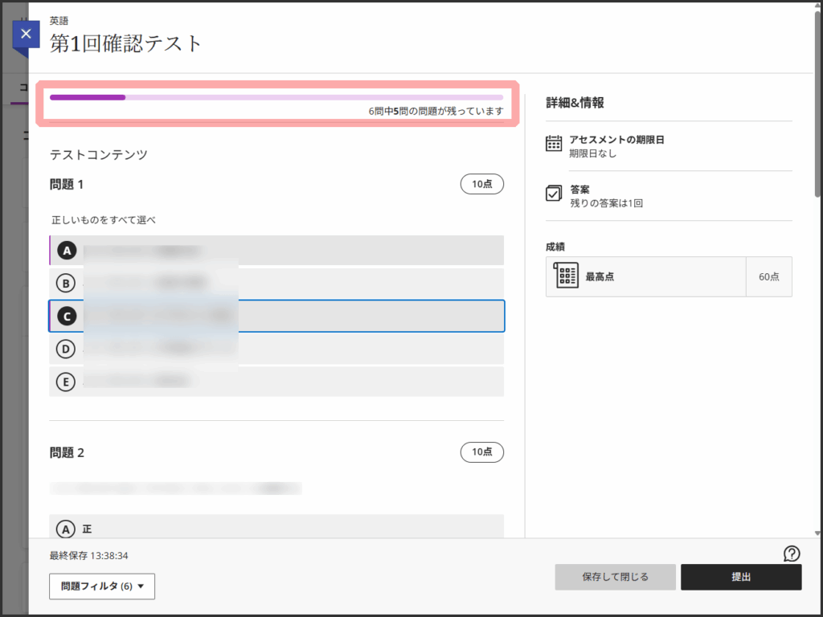The width and height of the screenshot is (823, 617).
Task: Choose option E in Question 1
Action: click(x=68, y=382)
